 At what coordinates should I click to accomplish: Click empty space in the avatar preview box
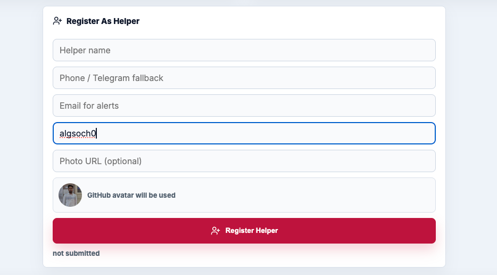coord(304,195)
